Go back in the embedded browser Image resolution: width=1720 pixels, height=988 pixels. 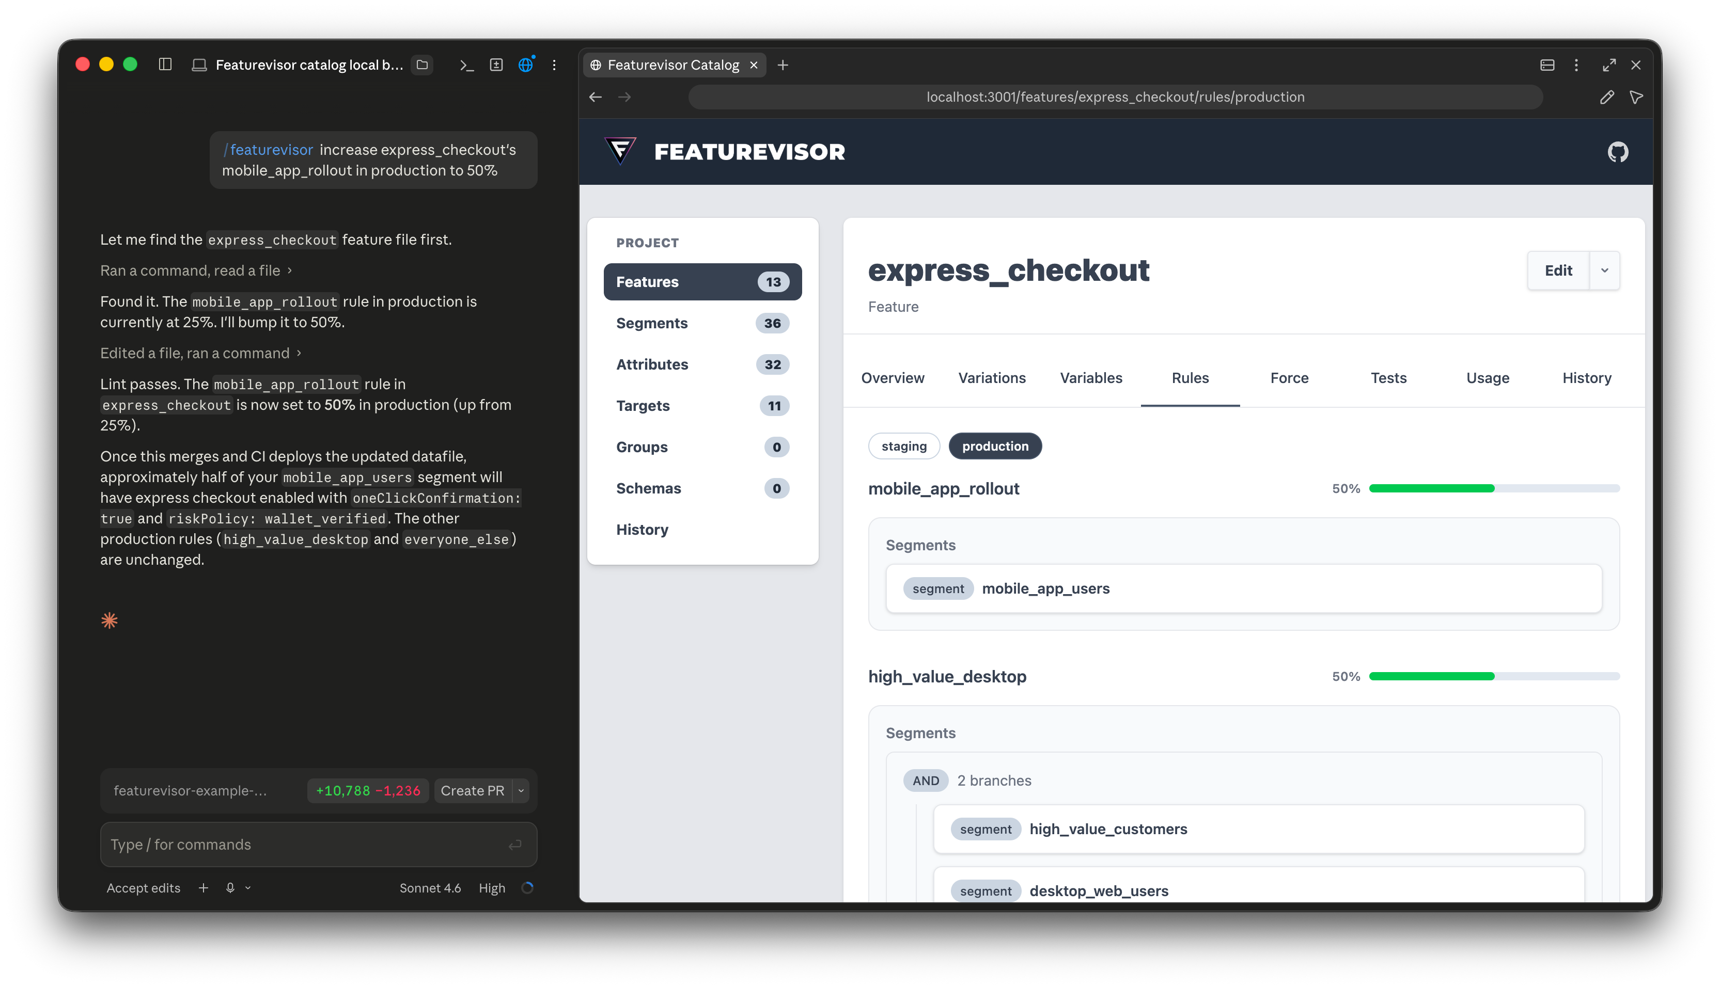coord(595,97)
